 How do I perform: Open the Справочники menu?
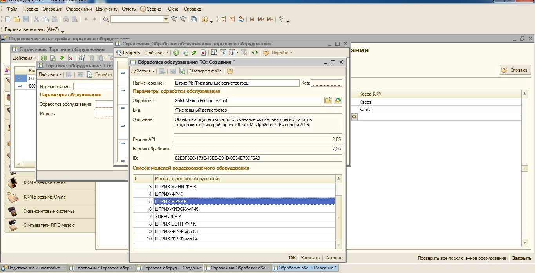click(x=79, y=9)
